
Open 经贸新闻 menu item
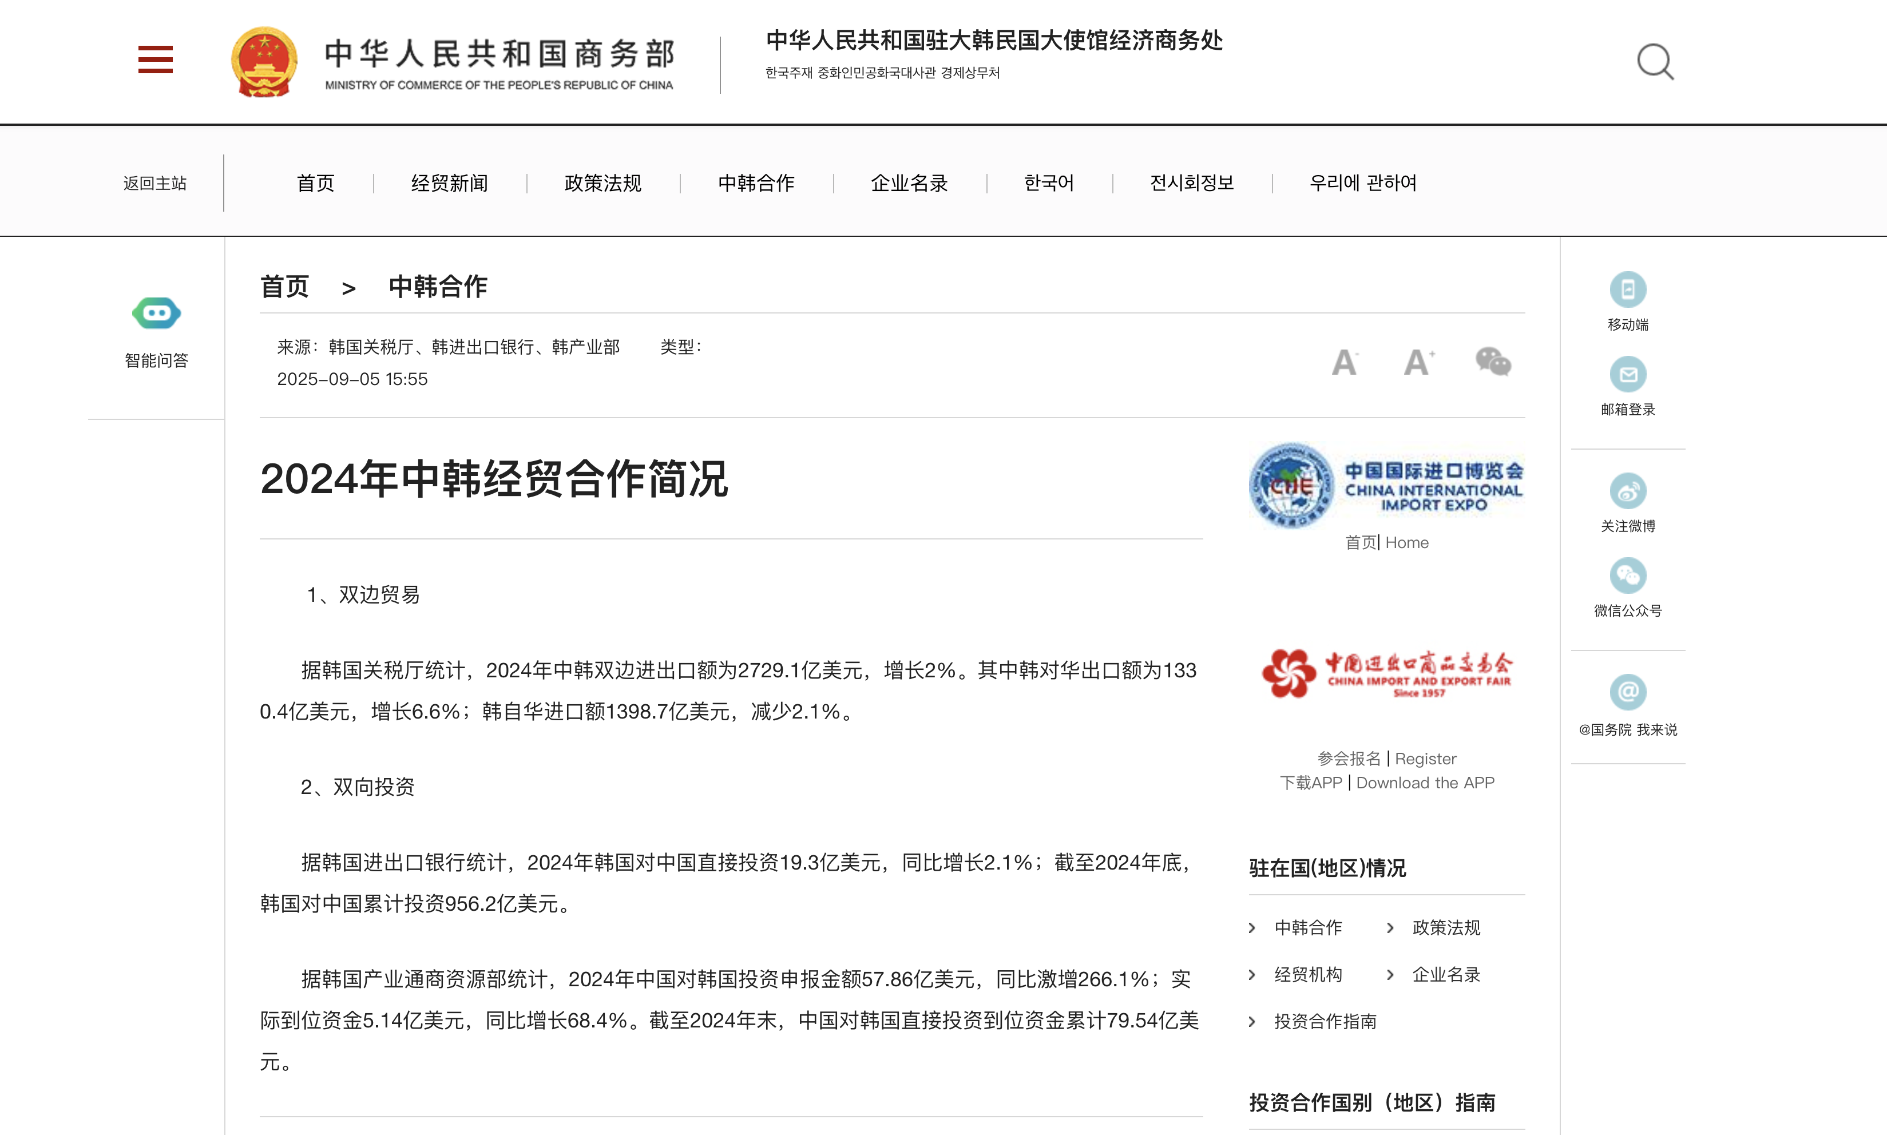[450, 184]
